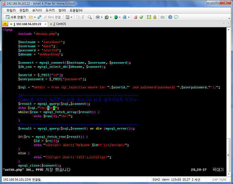This screenshot has height=184, width=233.
Task: Click the speech bubble feedback icon
Action: click(176, 17)
